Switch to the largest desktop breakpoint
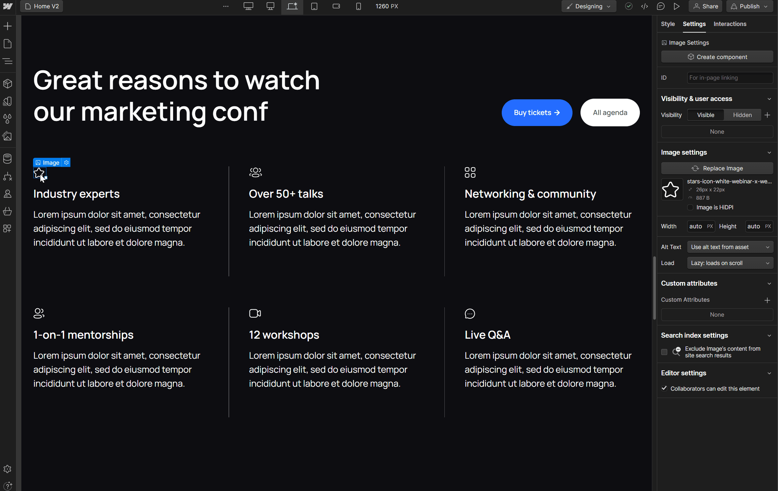The height and width of the screenshot is (491, 778). tap(248, 6)
